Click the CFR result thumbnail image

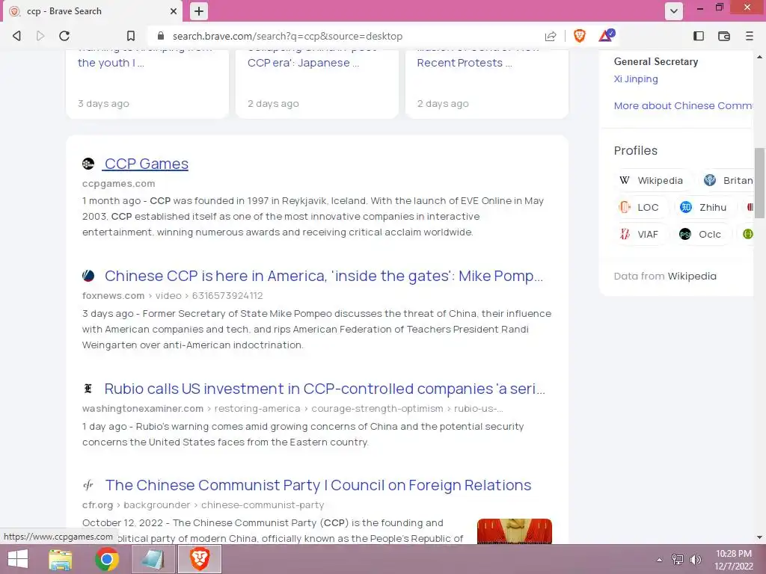(515, 531)
